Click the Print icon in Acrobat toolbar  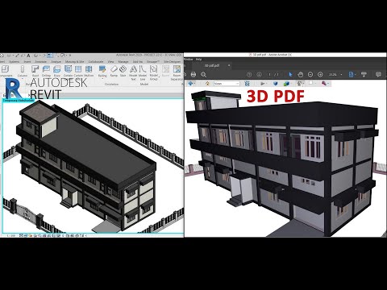[x=193, y=74]
